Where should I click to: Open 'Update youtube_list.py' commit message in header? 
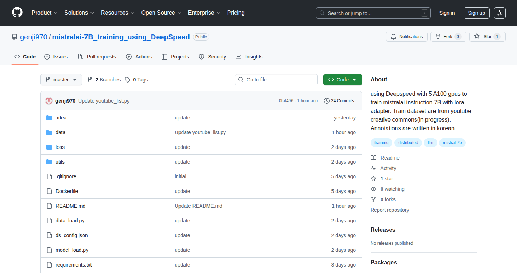click(x=104, y=101)
